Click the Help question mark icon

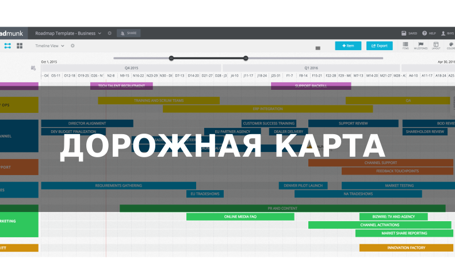(x=425, y=33)
